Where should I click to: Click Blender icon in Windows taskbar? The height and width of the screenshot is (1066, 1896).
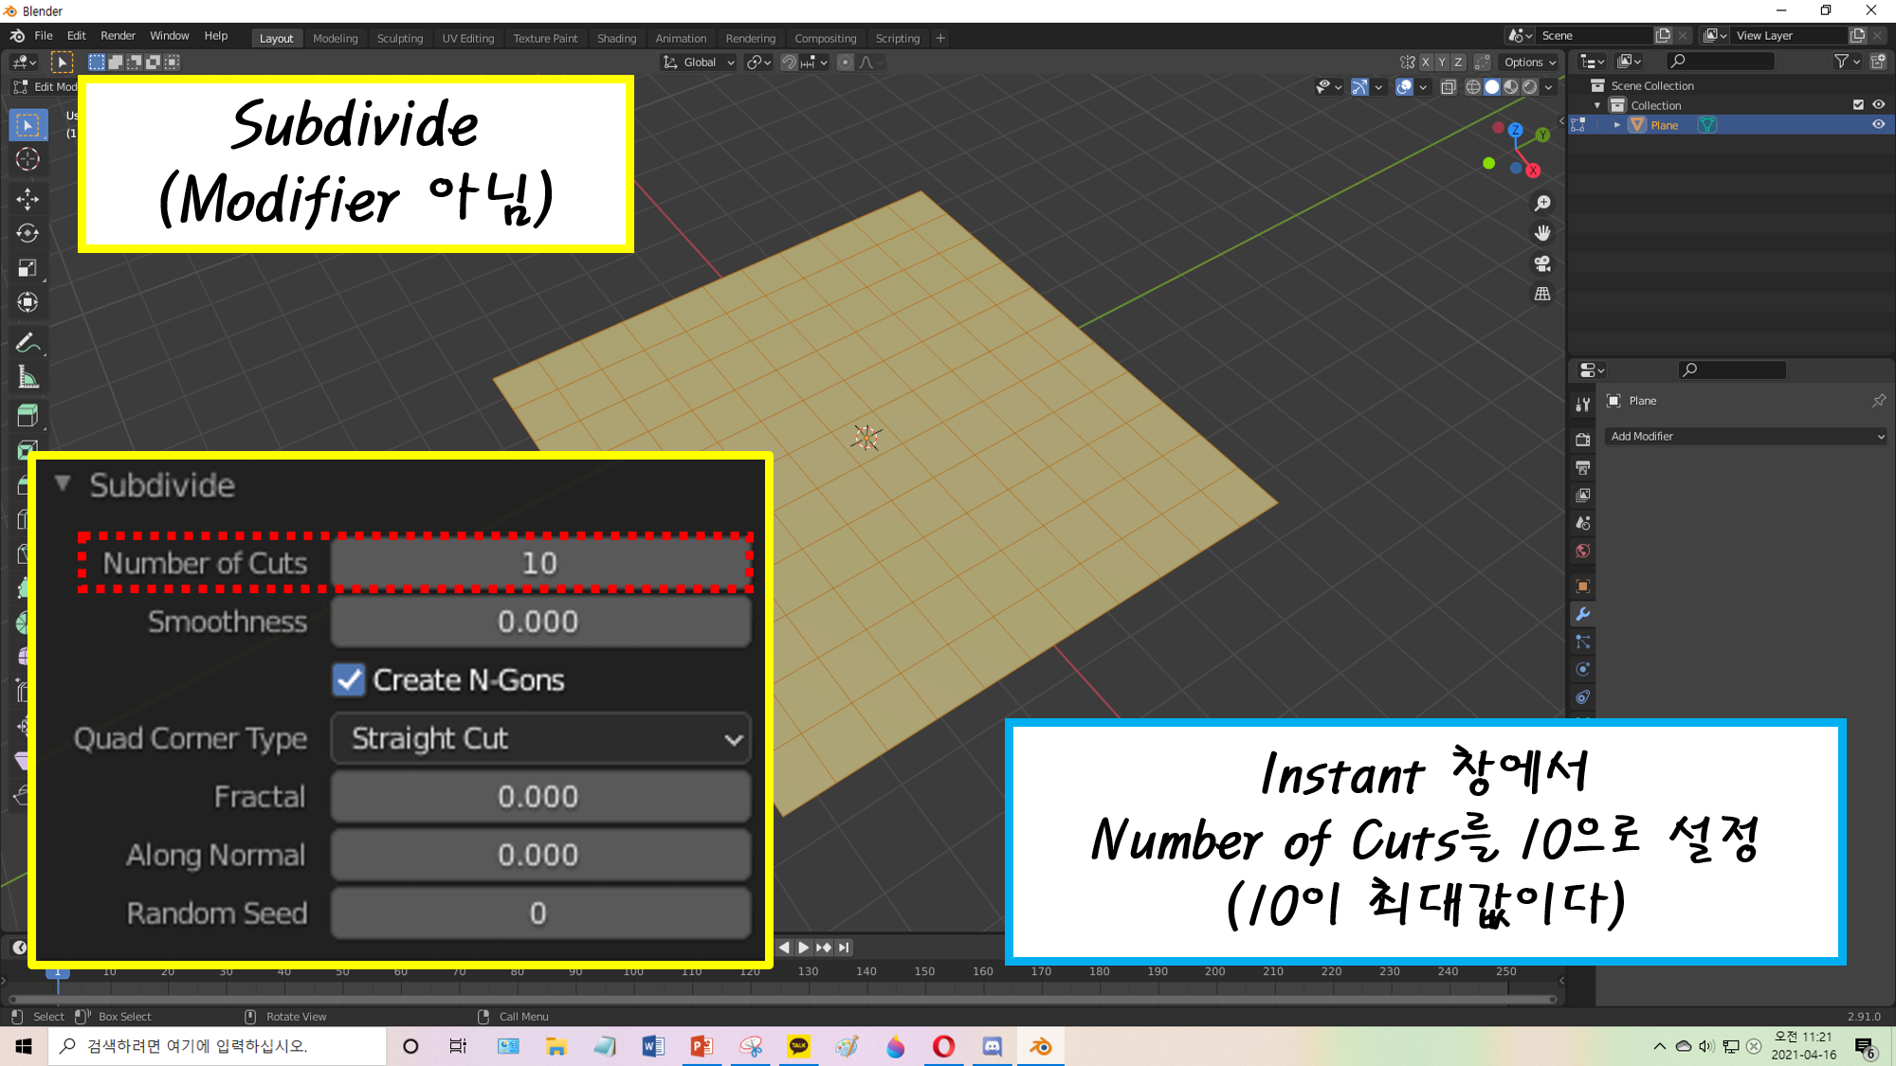[1040, 1046]
